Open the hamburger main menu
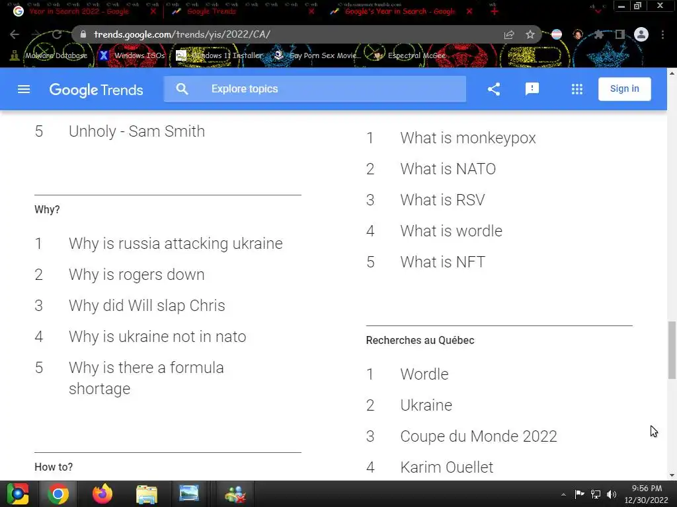 pyautogui.click(x=24, y=89)
